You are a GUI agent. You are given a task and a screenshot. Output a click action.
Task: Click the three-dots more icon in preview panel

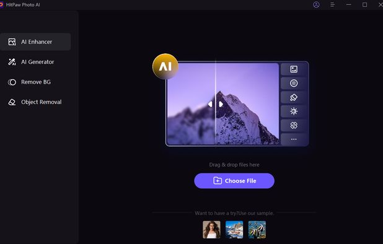point(294,139)
